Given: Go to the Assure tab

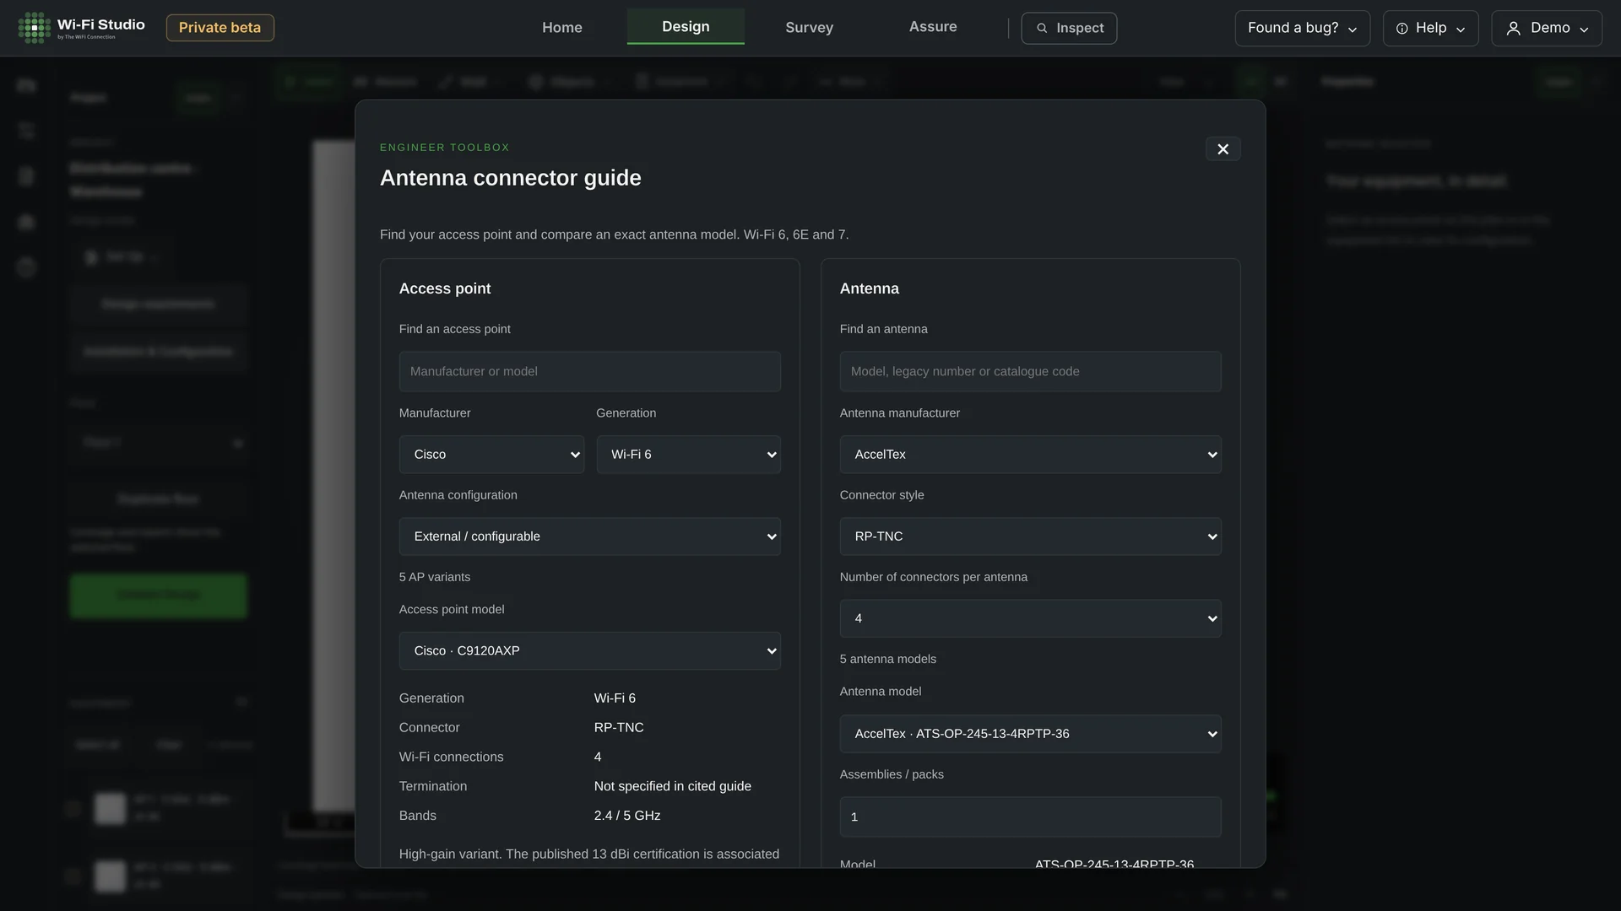Looking at the screenshot, I should (x=933, y=27).
